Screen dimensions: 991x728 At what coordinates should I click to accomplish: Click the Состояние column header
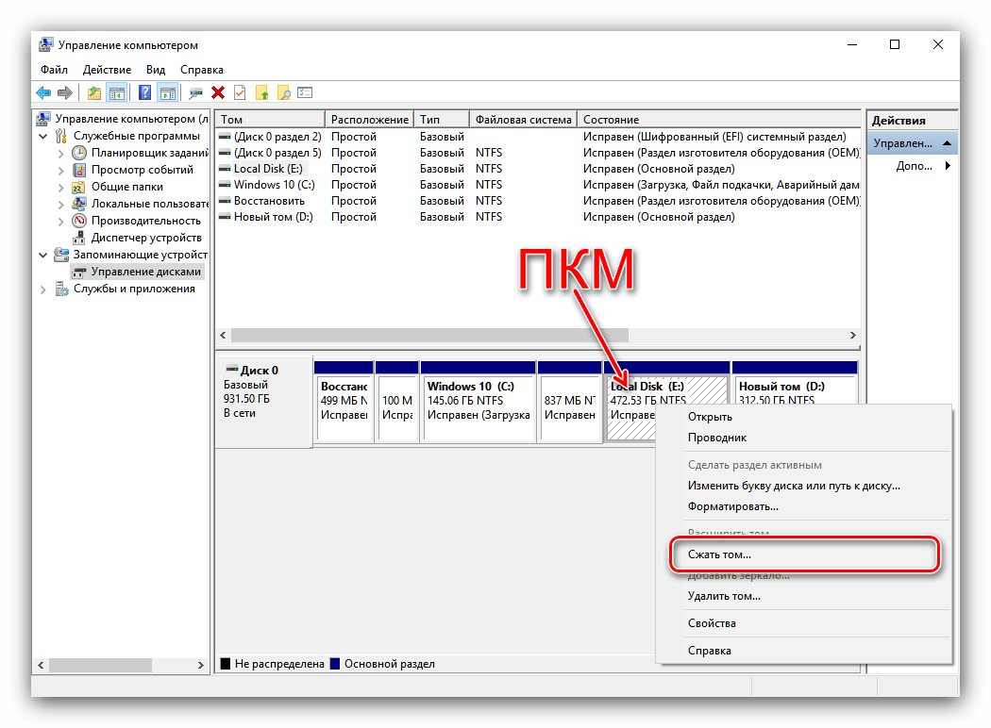pos(611,120)
